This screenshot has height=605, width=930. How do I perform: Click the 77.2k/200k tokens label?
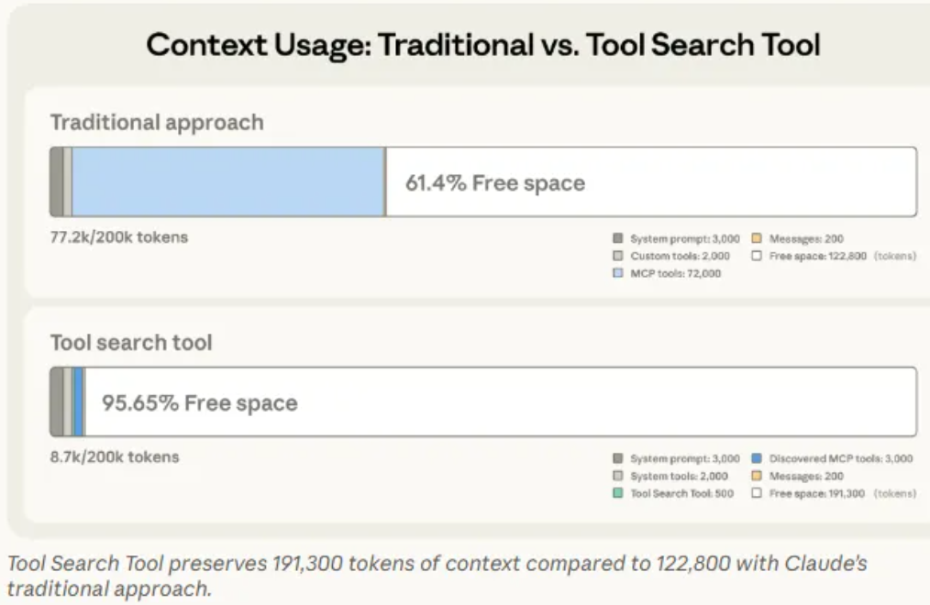pos(118,237)
